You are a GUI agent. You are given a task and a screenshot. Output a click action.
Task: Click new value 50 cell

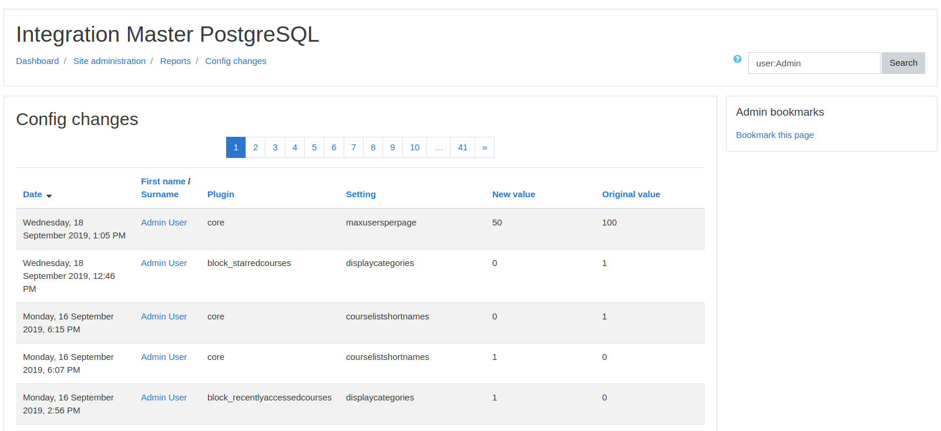(497, 223)
